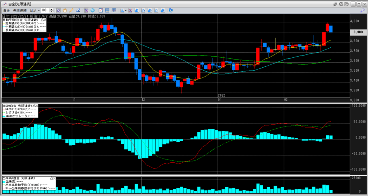Collapse the volume legend using triangle
Screen dimensions: 368x196
pos(51,178)
